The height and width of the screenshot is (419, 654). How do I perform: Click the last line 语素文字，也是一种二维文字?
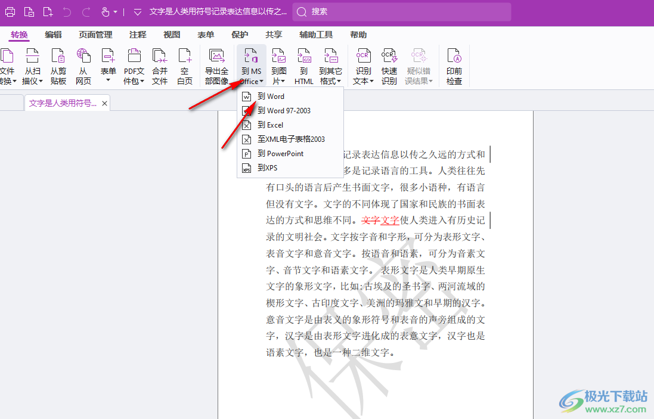click(x=330, y=353)
